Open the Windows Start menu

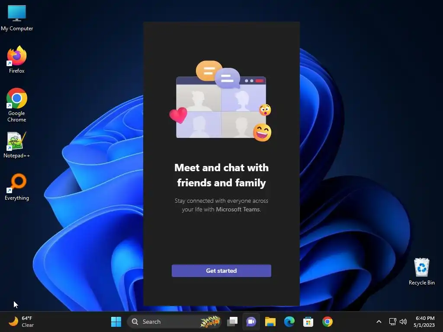tap(116, 322)
